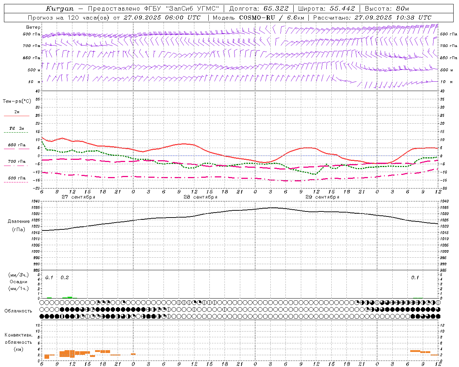
Task: Click the "500 гПа" temperature legend entry
Action: pyautogui.click(x=17, y=178)
